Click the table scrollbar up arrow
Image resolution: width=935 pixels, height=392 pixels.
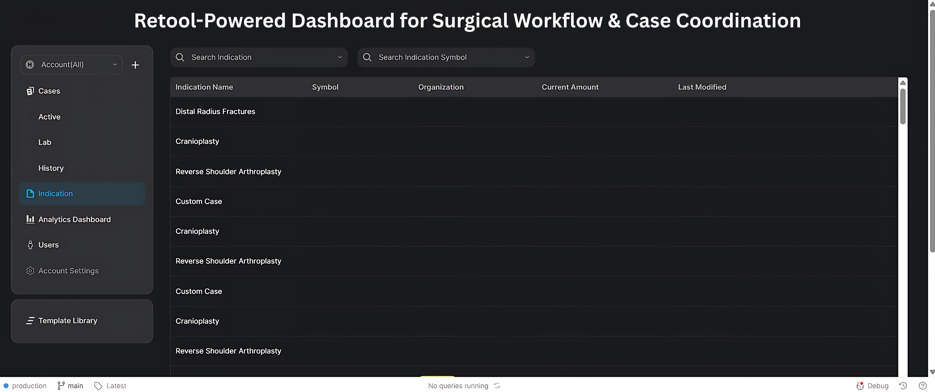[903, 83]
